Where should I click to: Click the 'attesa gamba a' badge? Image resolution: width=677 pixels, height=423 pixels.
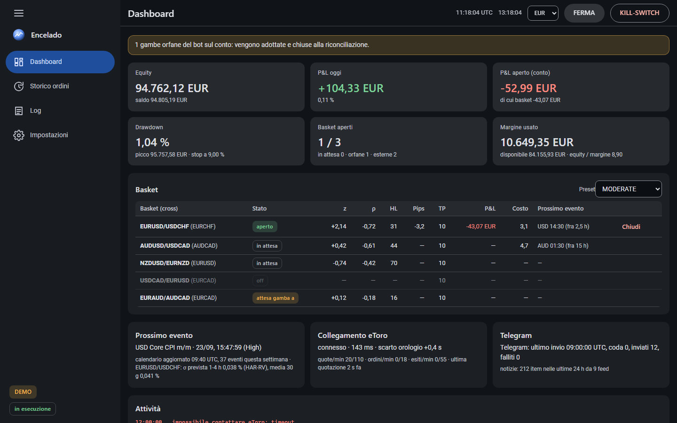pos(276,298)
